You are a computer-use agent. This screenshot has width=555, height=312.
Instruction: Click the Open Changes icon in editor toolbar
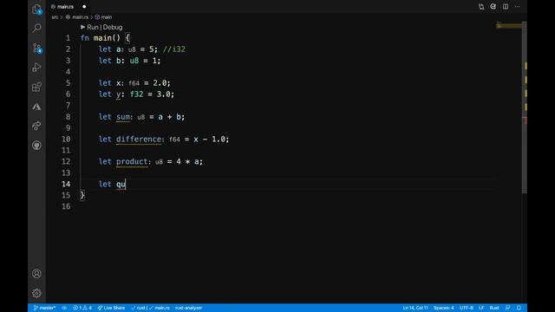[481, 7]
